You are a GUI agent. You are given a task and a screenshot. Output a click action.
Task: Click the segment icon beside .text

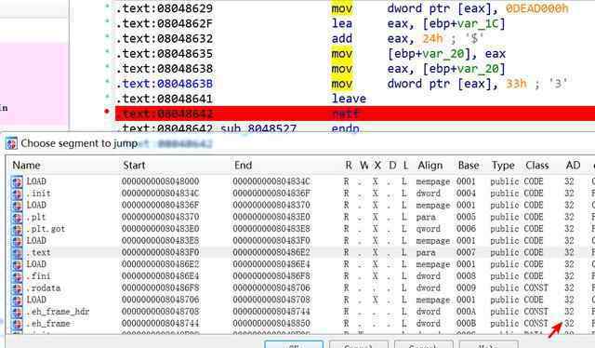(17, 253)
